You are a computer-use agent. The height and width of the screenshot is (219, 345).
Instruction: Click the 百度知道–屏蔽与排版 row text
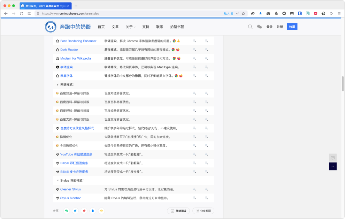pos(74,93)
